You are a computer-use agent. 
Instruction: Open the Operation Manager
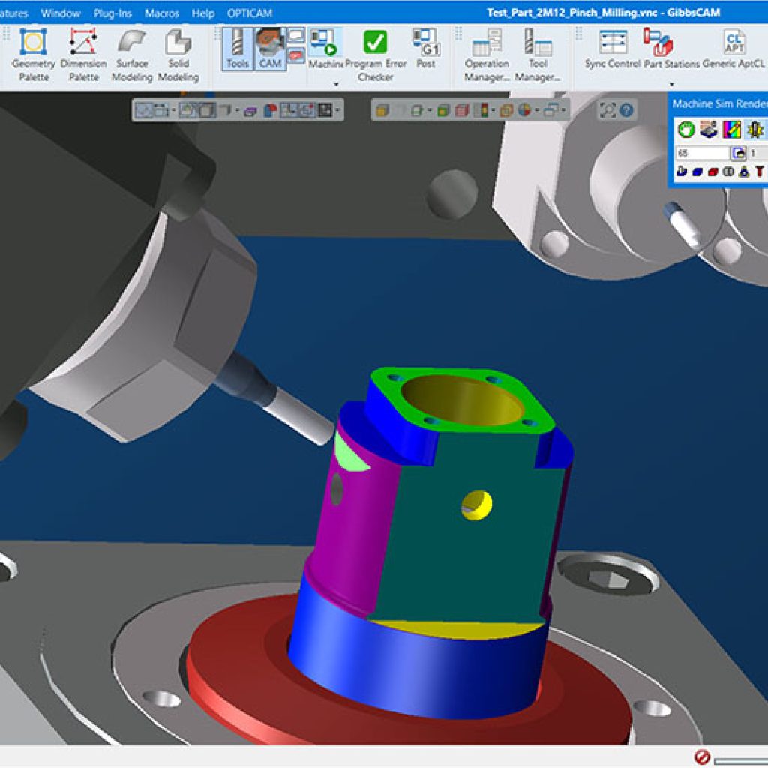click(x=486, y=54)
